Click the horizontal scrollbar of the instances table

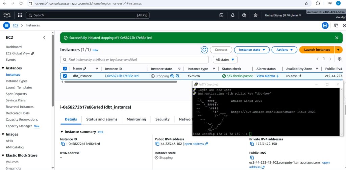[x=120, y=82]
